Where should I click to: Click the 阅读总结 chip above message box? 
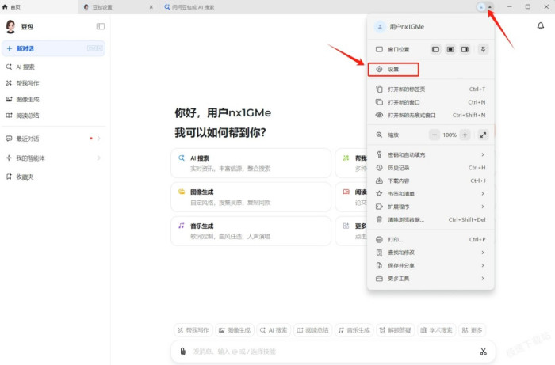click(x=312, y=330)
